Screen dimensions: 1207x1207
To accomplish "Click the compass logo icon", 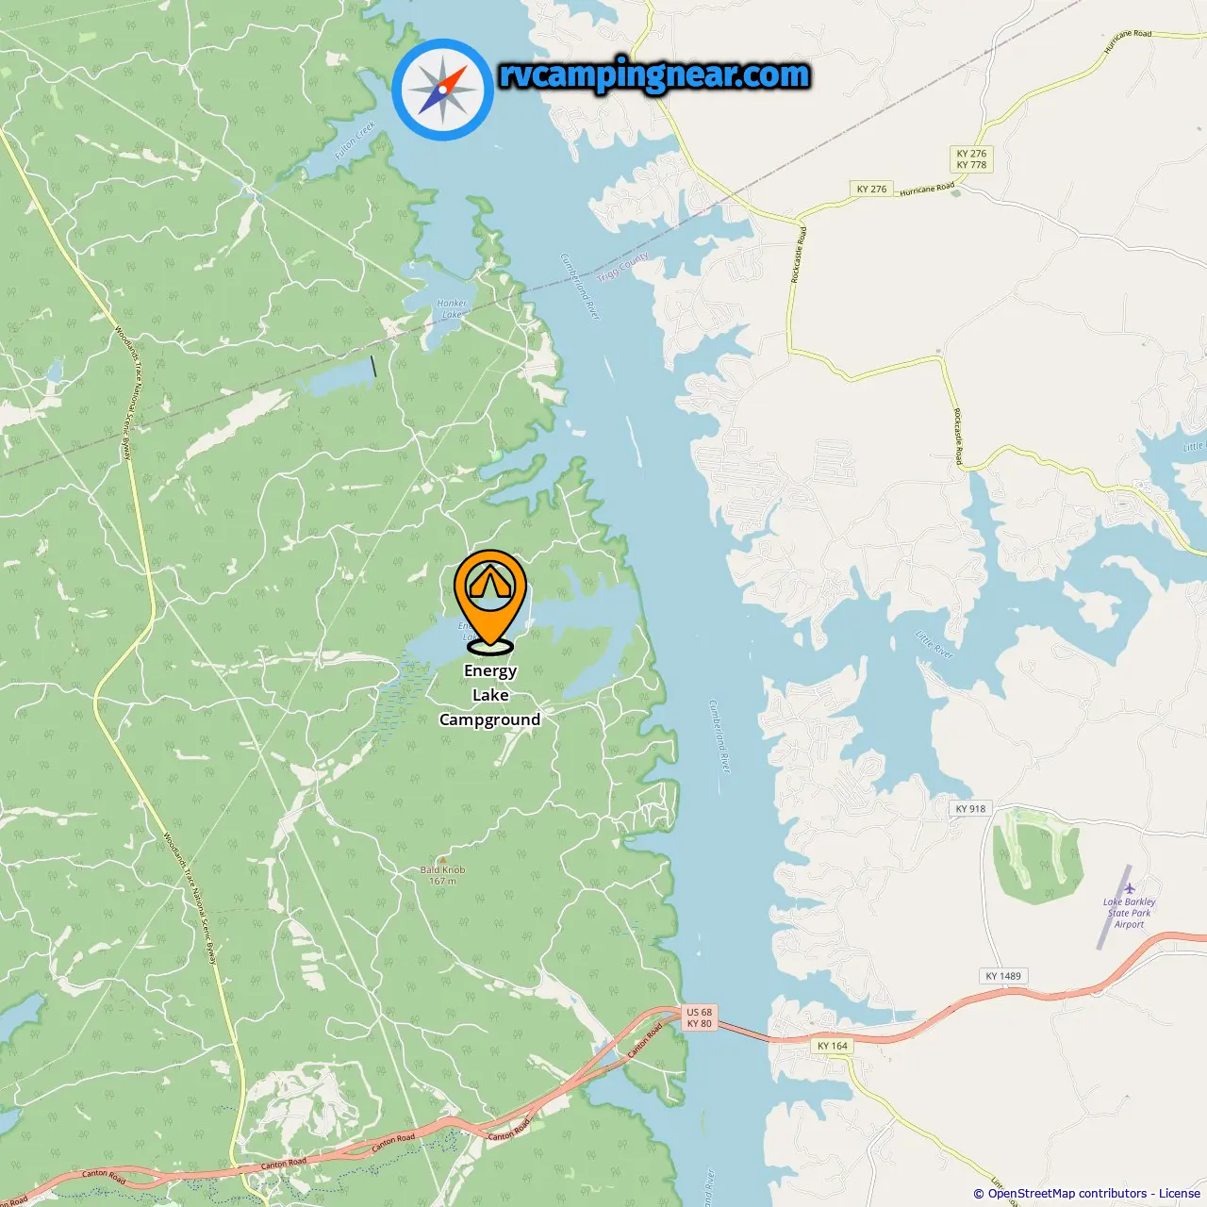I will (443, 90).
